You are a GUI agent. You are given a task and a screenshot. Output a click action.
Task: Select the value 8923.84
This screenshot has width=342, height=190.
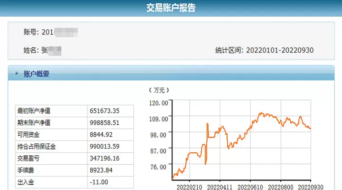coord(101,170)
